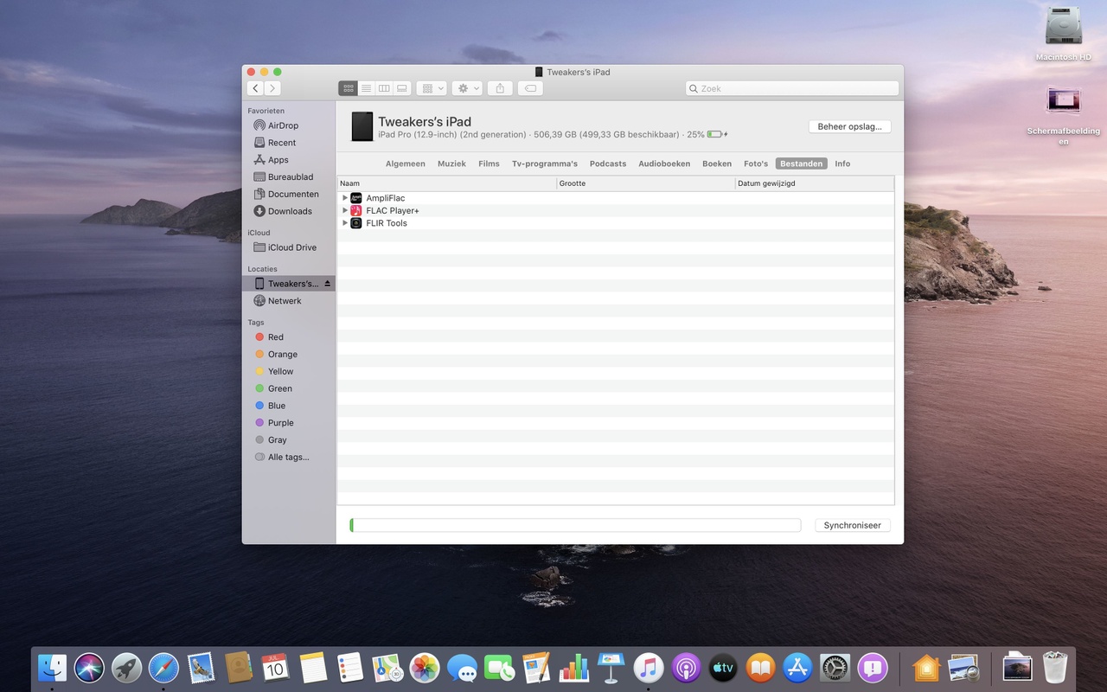The height and width of the screenshot is (692, 1107).
Task: Expand the AmpliFlac disclosure triangle
Action: coord(344,198)
